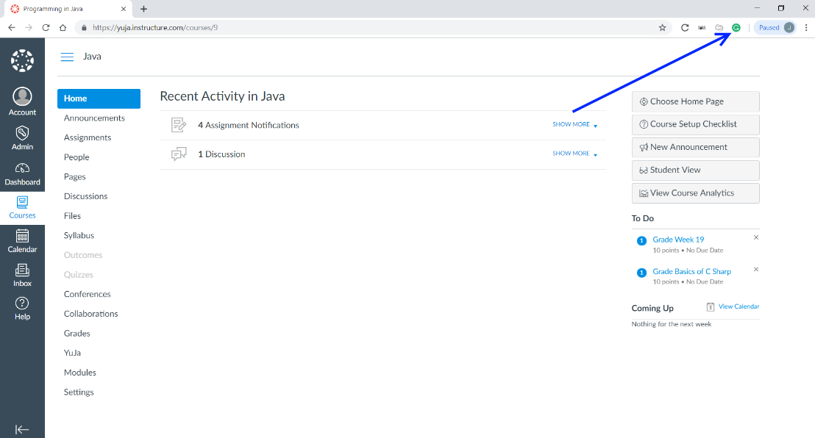The image size is (815, 438).
Task: Open the Calendar from the sidebar
Action: coord(22,242)
